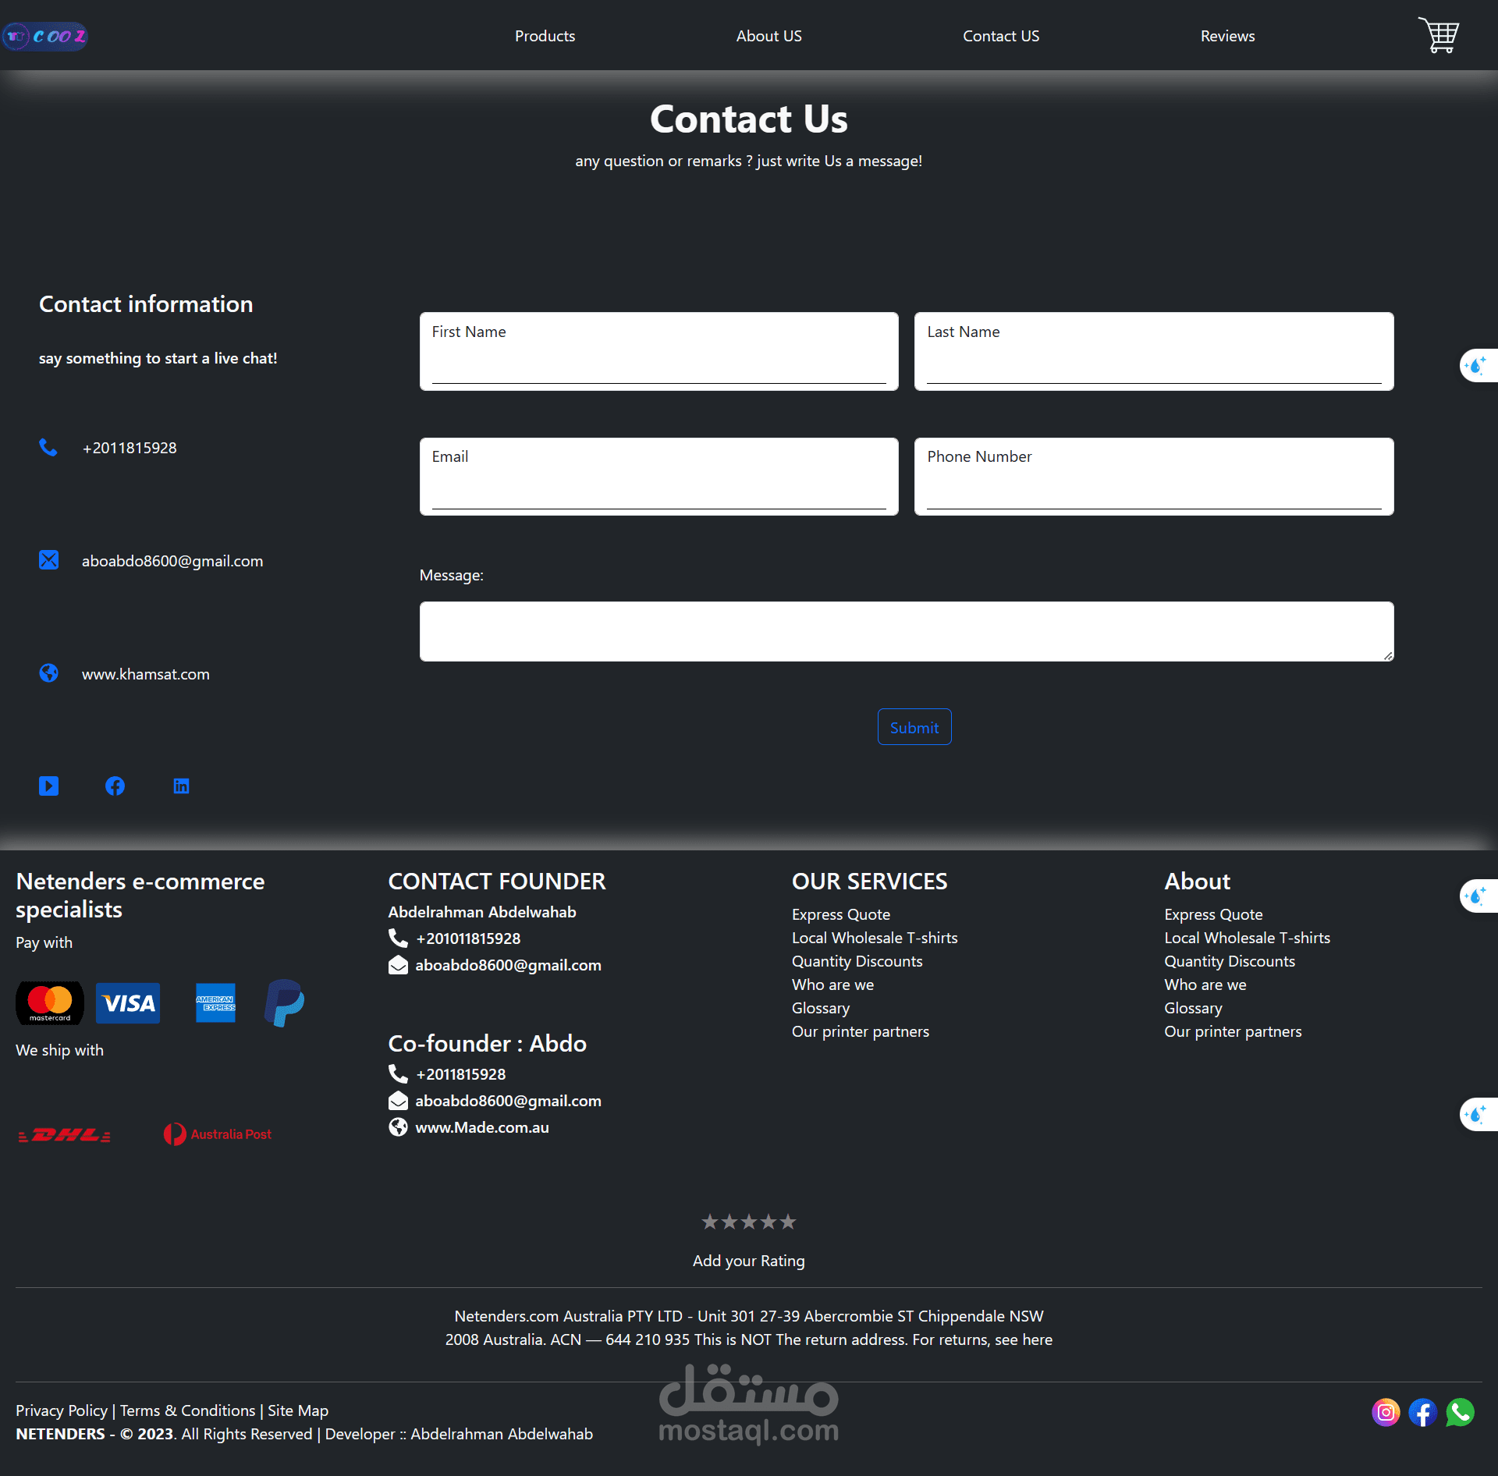
Task: Click the WhatsApp icon in footer
Action: [1460, 1412]
